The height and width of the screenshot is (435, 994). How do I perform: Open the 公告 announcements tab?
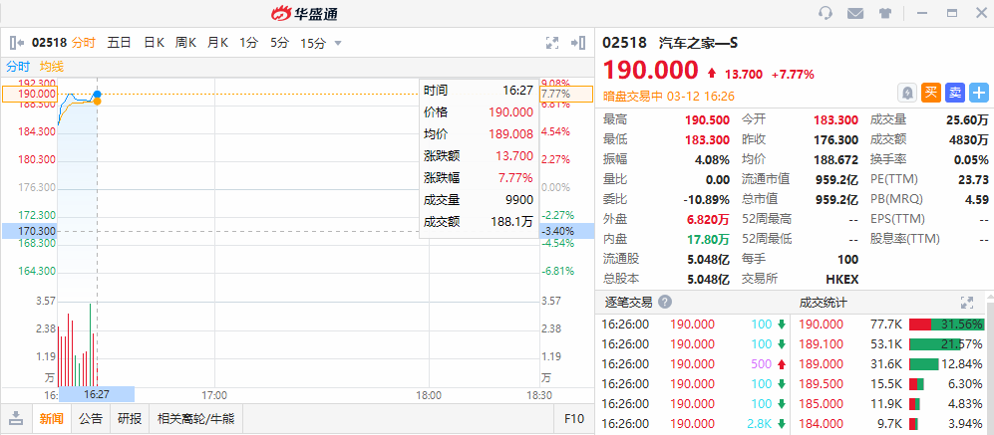pos(90,418)
